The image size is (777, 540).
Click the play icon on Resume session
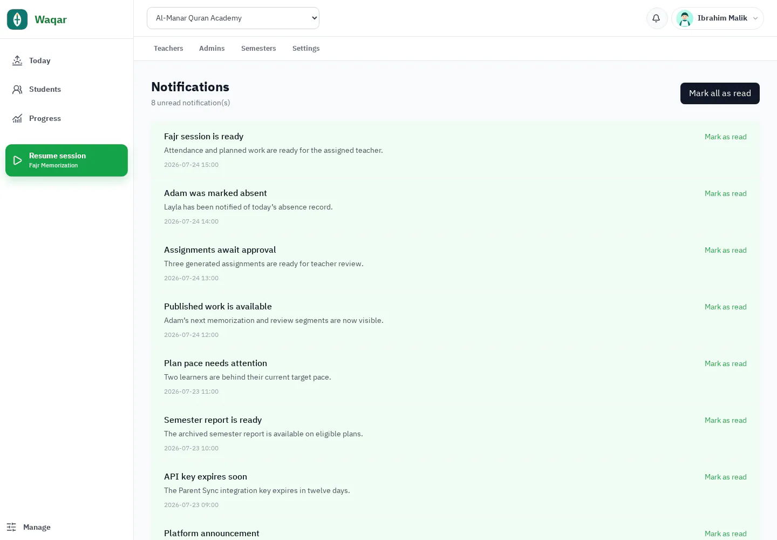(x=17, y=160)
